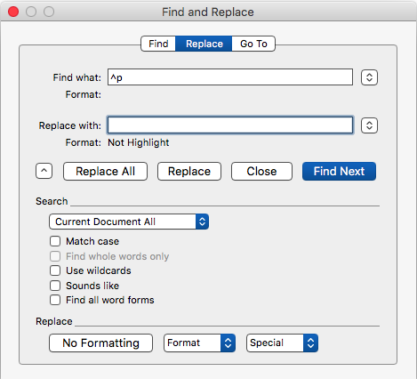The image size is (417, 379).
Task: Enable the Match case checkbox
Action: click(55, 241)
